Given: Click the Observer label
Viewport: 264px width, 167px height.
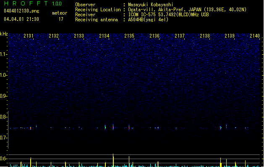Looking at the screenshot, I should [x=85, y=5].
